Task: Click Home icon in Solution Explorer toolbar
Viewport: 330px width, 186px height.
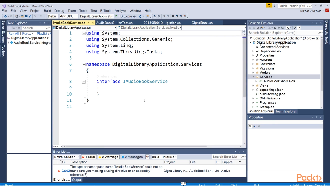Action: point(258,28)
